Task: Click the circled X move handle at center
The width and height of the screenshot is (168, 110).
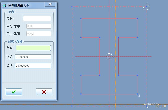Action: 109,56
